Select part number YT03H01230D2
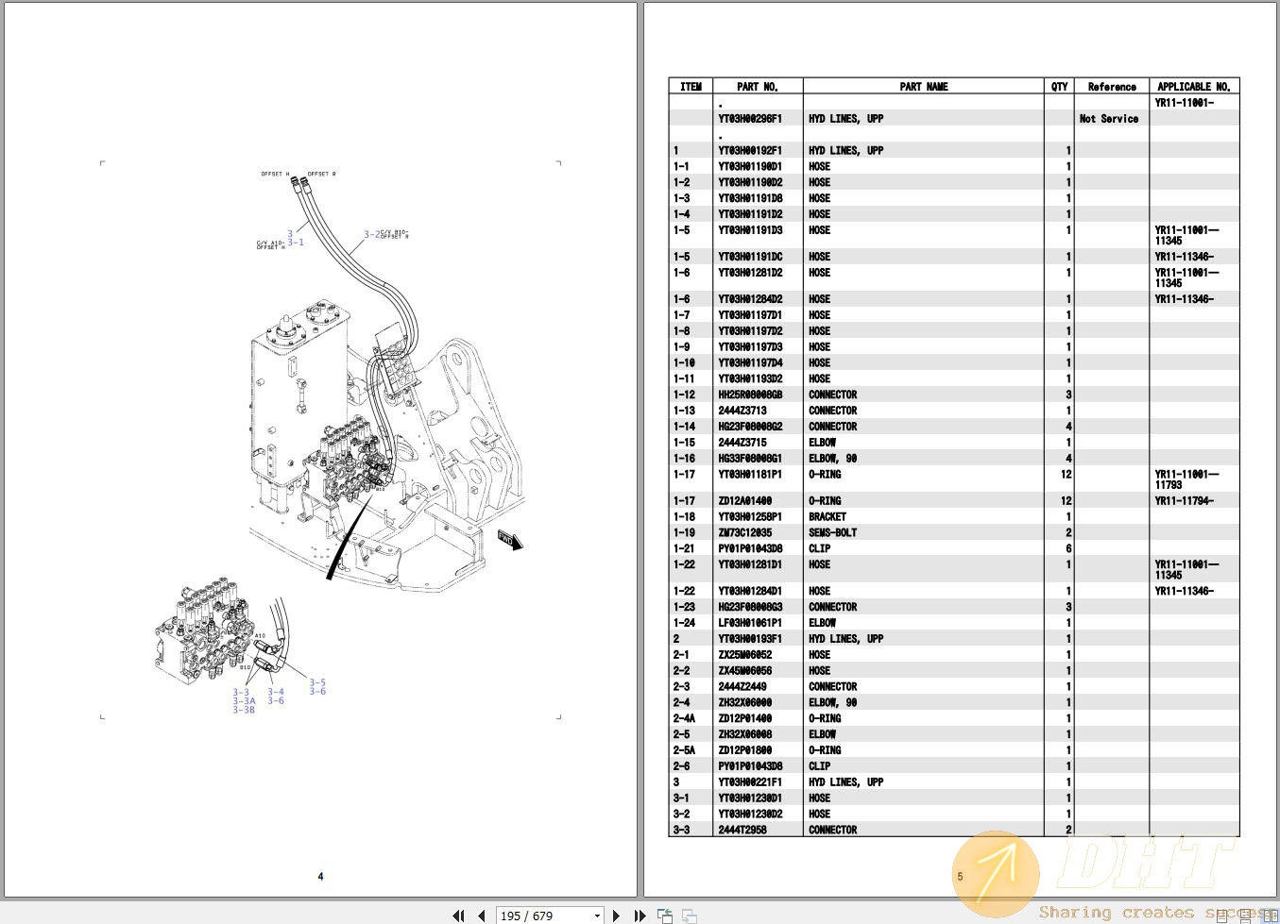This screenshot has height=924, width=1280. tap(750, 815)
